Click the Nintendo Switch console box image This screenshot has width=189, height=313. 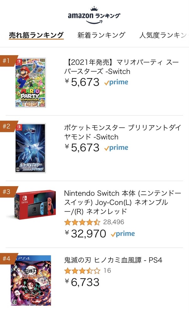coord(35,205)
